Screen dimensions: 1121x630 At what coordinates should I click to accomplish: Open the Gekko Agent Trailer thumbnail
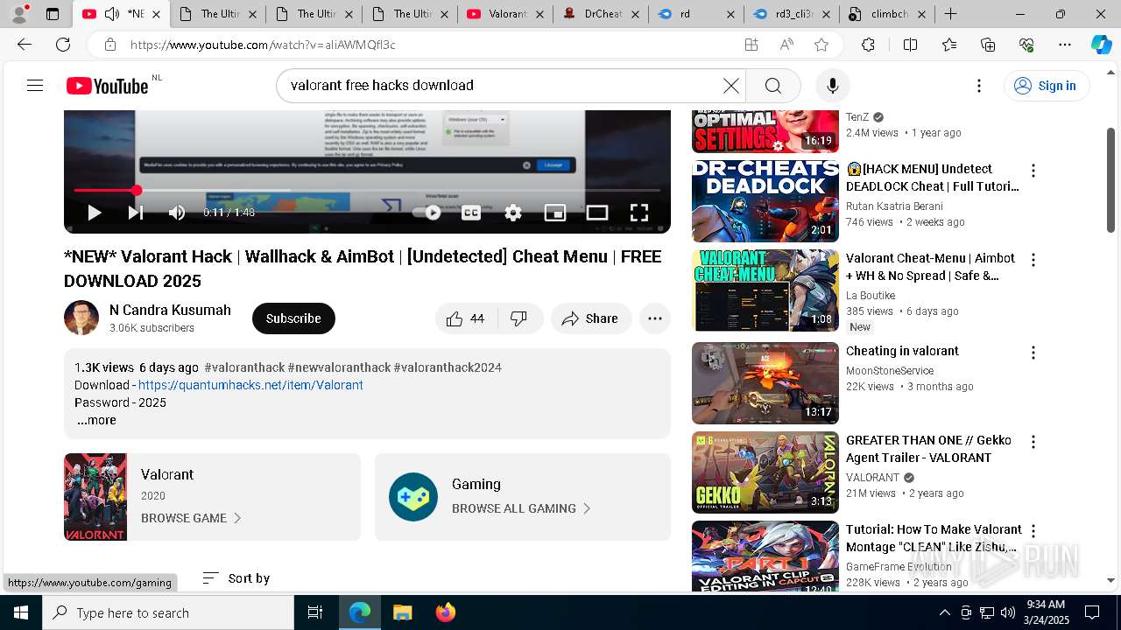point(765,472)
